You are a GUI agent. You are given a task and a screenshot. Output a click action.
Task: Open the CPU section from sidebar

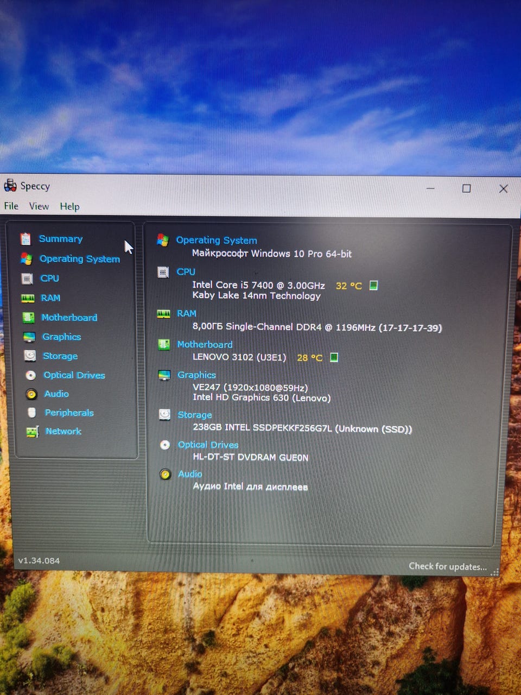tap(50, 279)
